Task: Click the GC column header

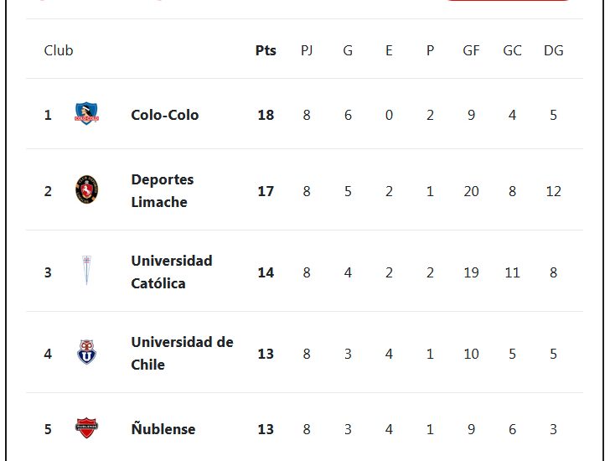Action: pyautogui.click(x=512, y=50)
